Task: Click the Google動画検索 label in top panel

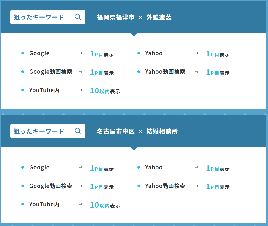Action: click(51, 72)
